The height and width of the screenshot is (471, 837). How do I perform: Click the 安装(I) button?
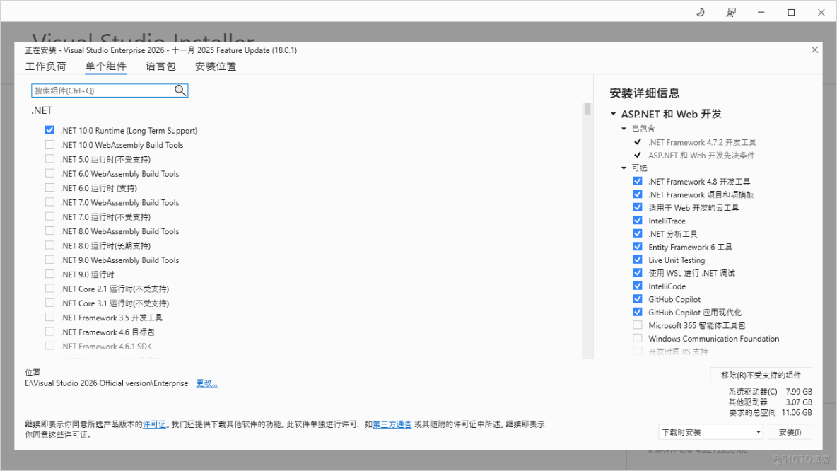click(x=790, y=431)
